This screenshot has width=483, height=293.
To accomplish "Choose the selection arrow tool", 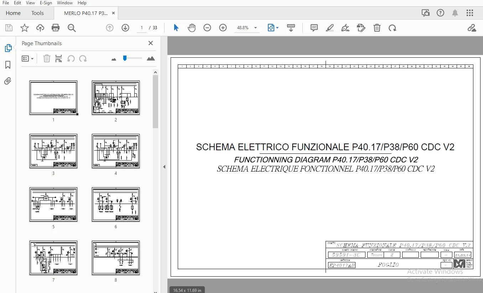I will [176, 28].
